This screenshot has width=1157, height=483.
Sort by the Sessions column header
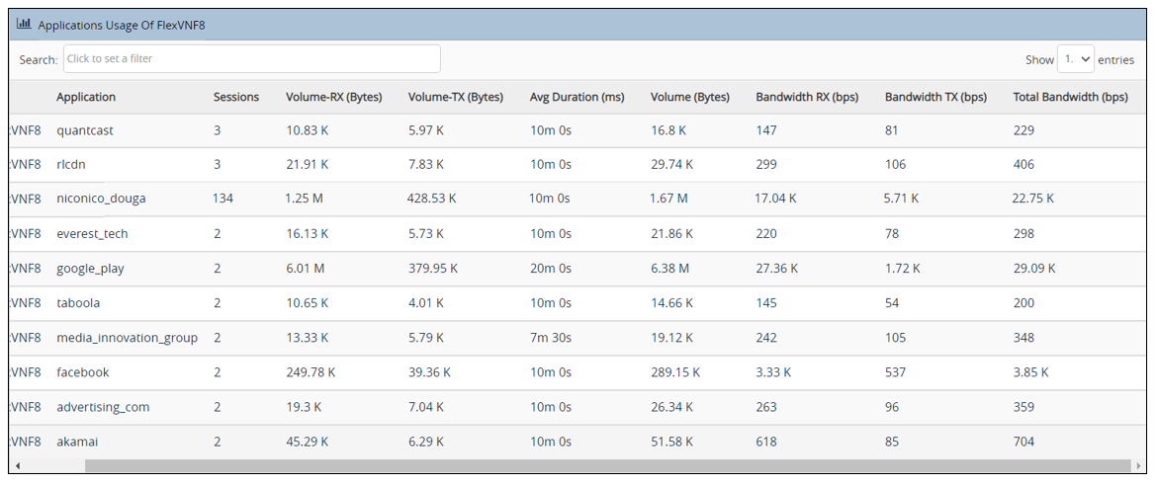tap(236, 97)
